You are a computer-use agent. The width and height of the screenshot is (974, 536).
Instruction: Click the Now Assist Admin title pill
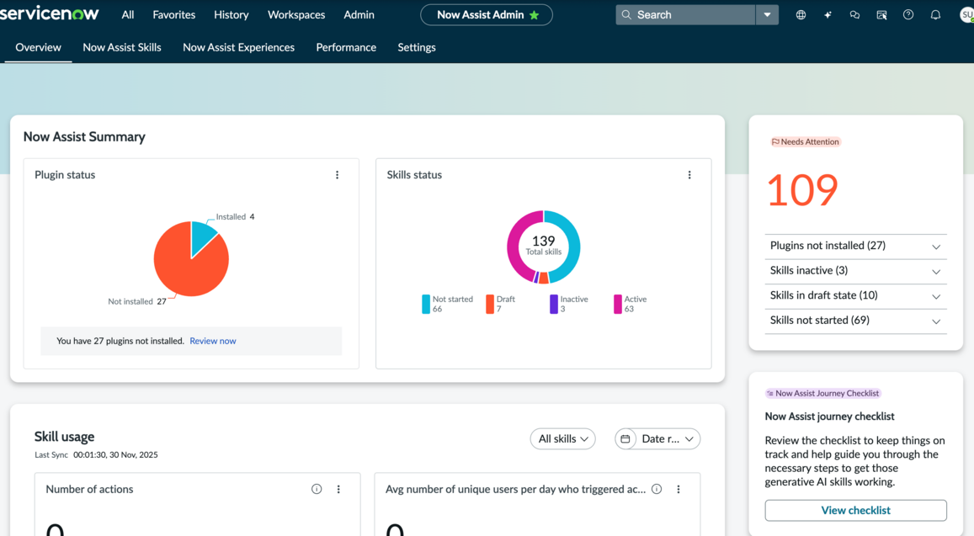click(487, 15)
